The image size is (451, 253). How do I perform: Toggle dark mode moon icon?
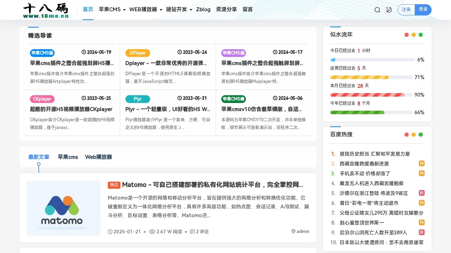pos(389,10)
